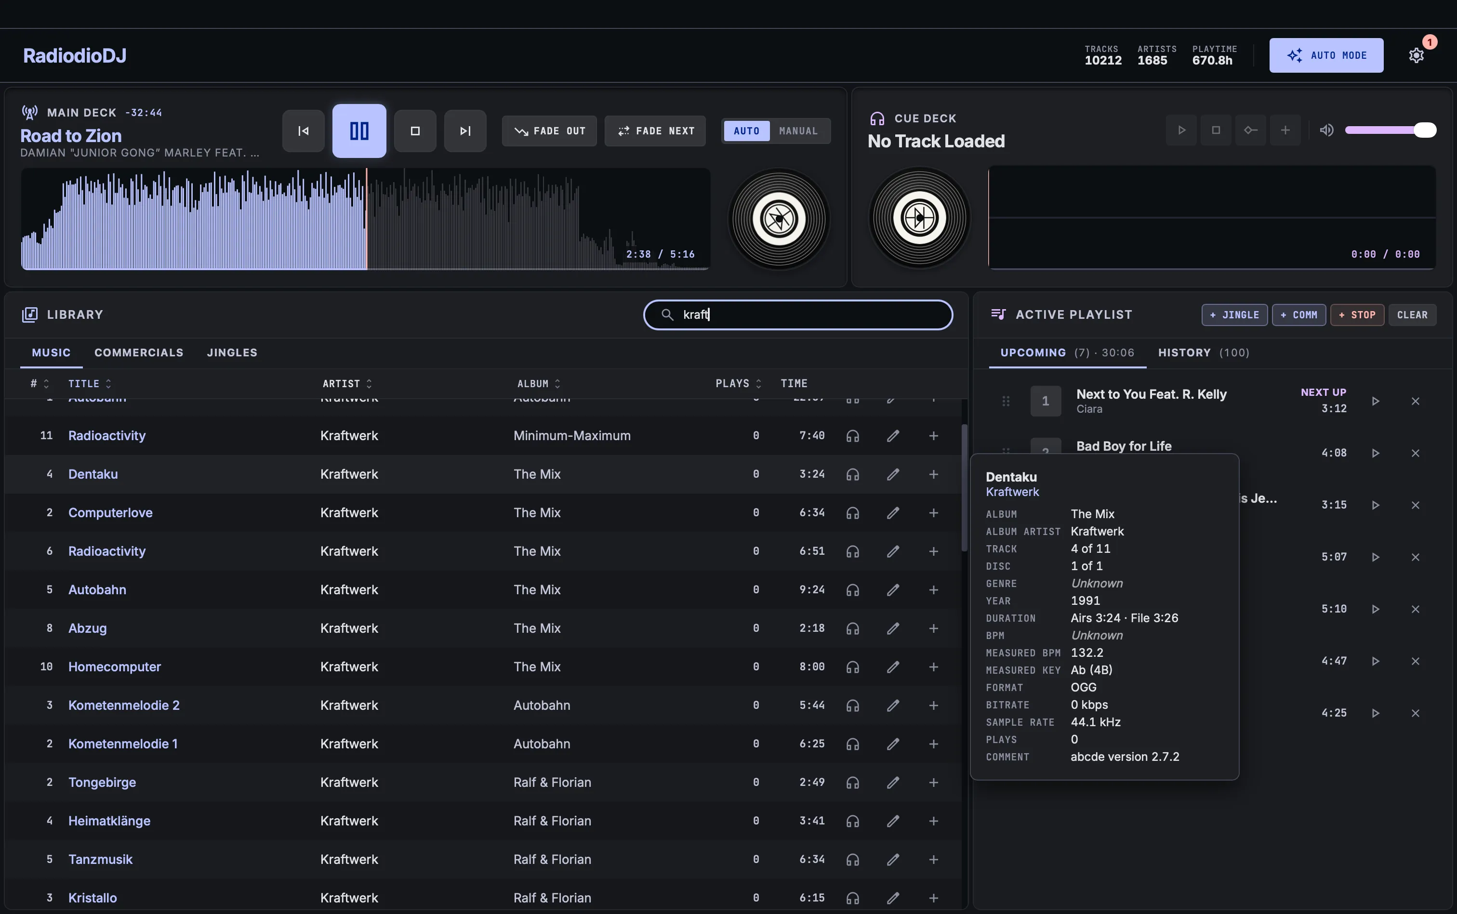Mute cue deck via speaker icon
1457x914 pixels.
pyautogui.click(x=1326, y=130)
